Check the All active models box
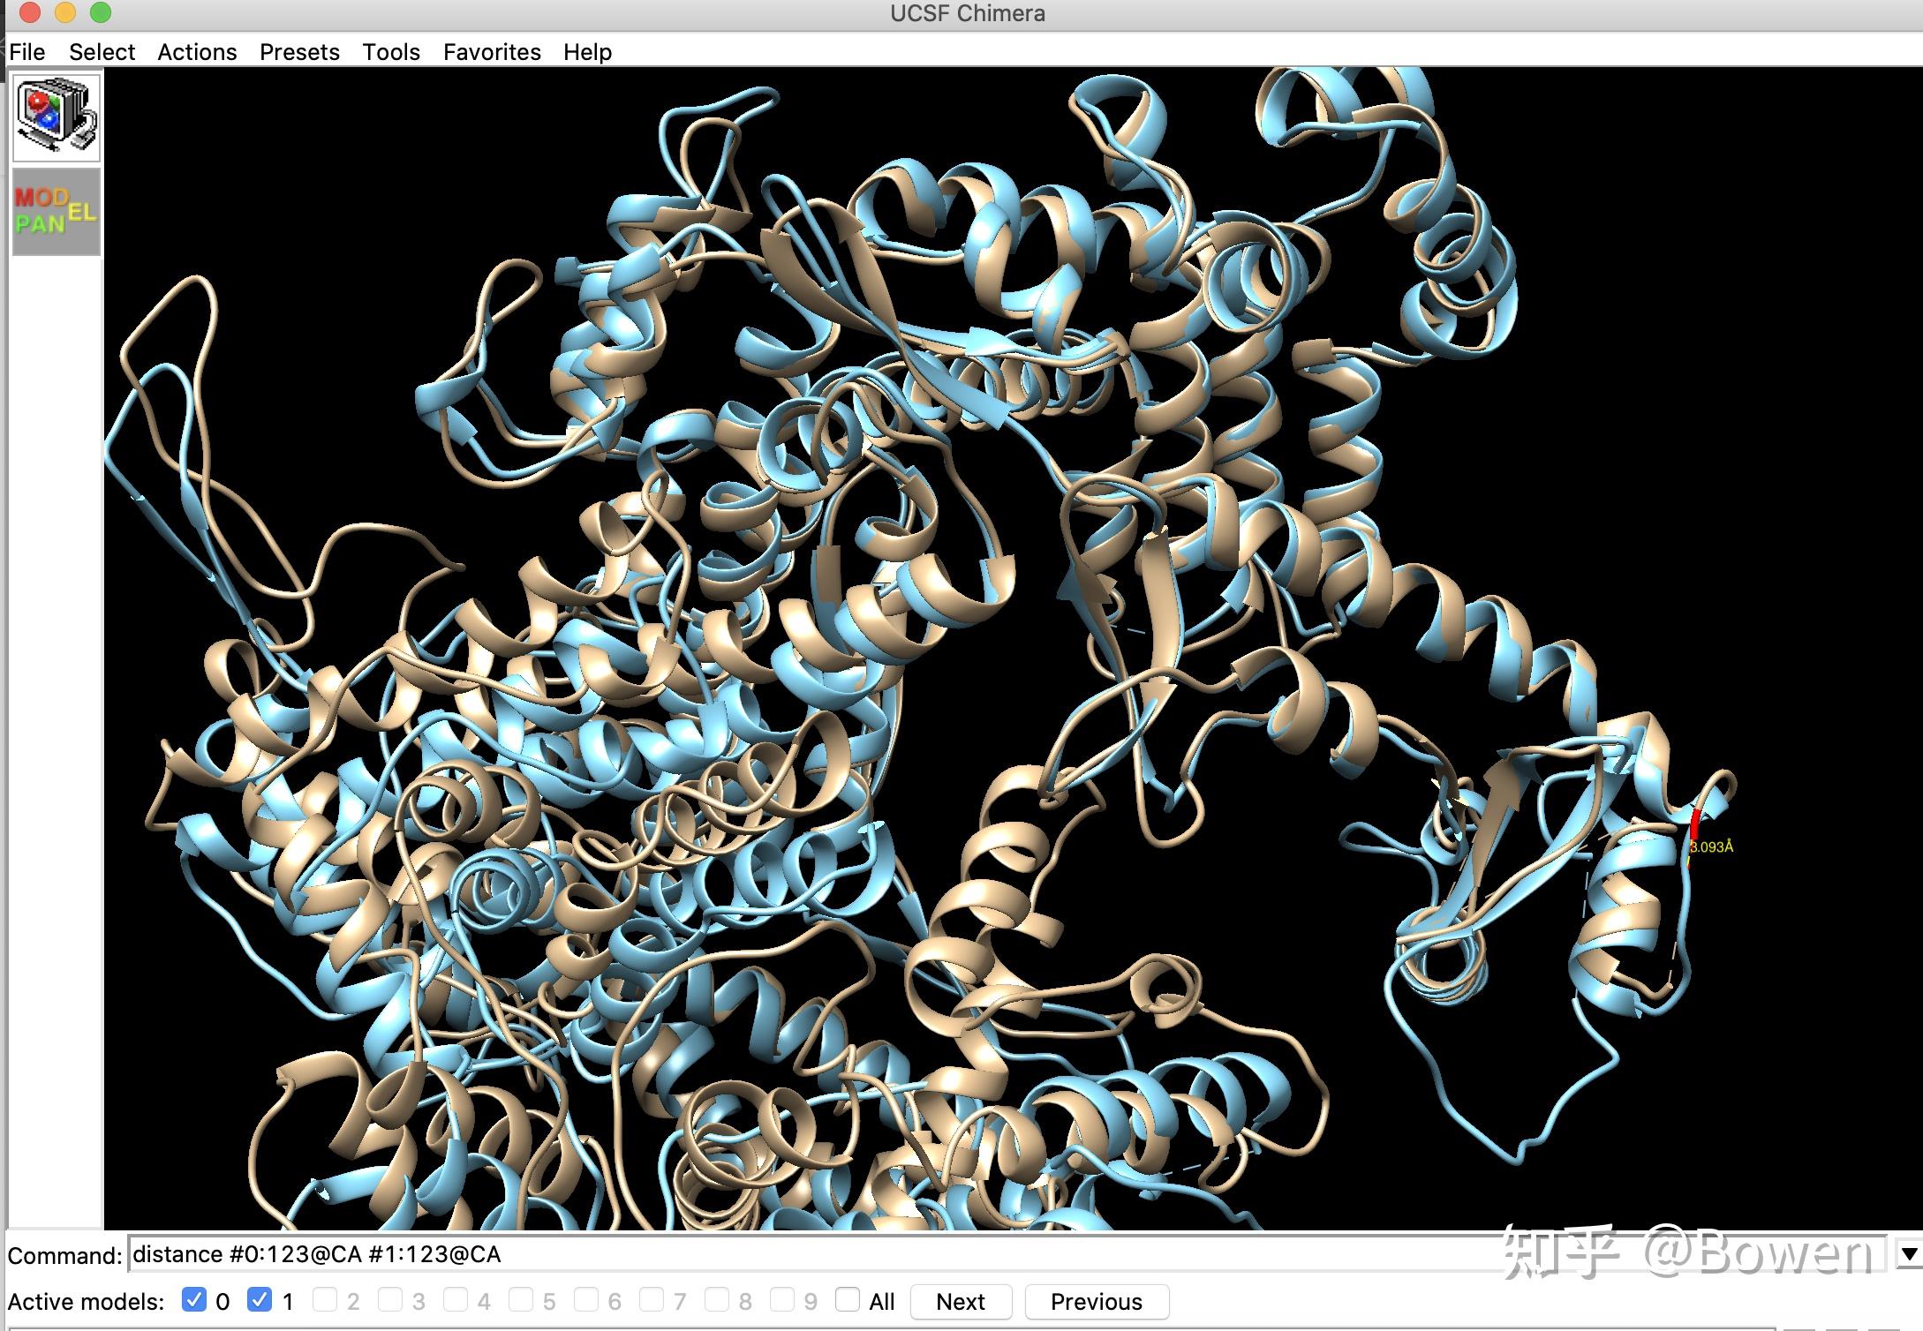Viewport: 1923px width, 1331px height. 848,1299
